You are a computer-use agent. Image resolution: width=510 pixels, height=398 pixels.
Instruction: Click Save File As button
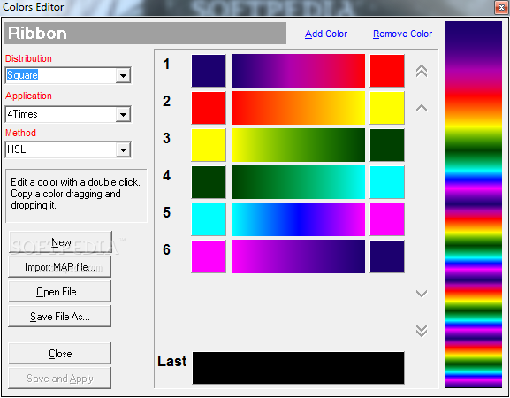click(59, 317)
